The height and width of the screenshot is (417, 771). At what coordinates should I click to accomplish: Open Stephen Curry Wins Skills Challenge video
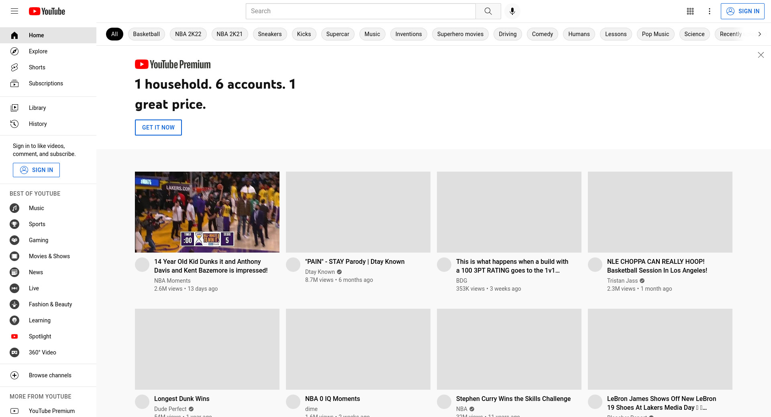(x=514, y=399)
